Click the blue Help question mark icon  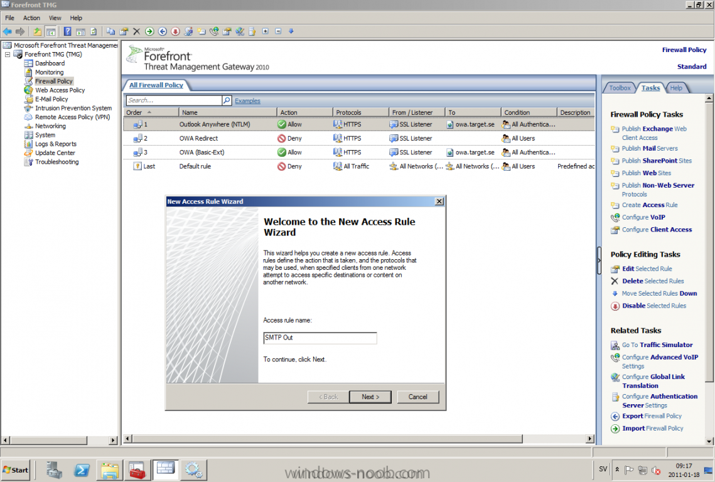pos(68,31)
